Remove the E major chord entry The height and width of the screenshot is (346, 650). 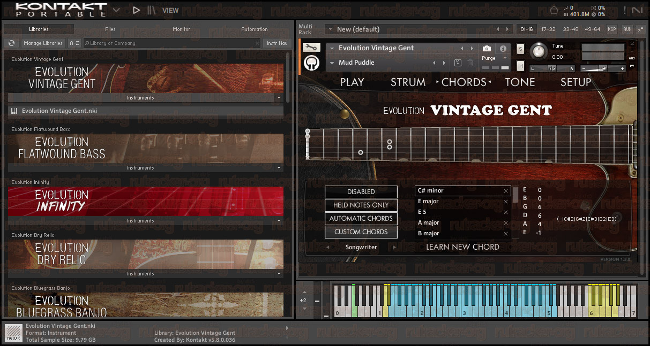pos(505,202)
